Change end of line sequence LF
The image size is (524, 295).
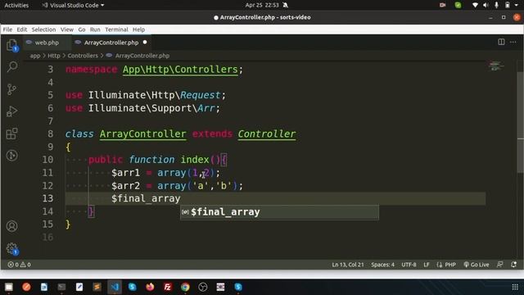427,265
